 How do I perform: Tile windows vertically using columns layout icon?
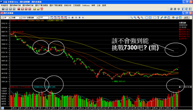(171, 9)
